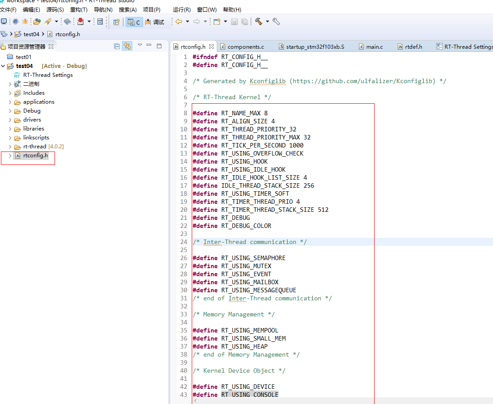Click the Save All icon
The image size is (493, 404).
(244, 21)
